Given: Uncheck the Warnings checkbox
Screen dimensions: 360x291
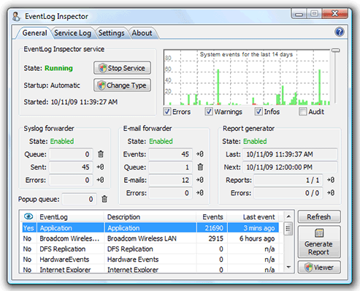Looking at the screenshot, I should coord(209,112).
